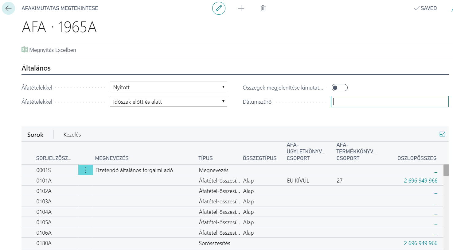Click ÁFA-TERMÉKKÖNYV... CSOPORT column header
Screen dimensions: 453x250
[x=356, y=152]
